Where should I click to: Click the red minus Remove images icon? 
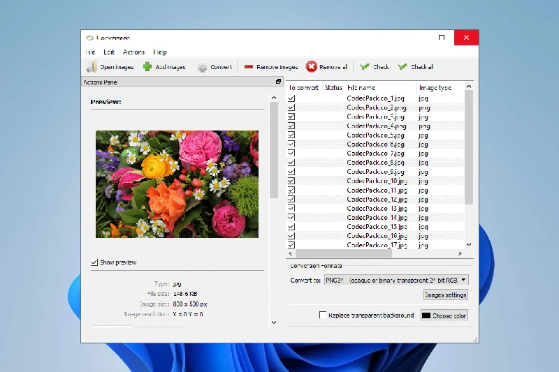[x=249, y=67]
